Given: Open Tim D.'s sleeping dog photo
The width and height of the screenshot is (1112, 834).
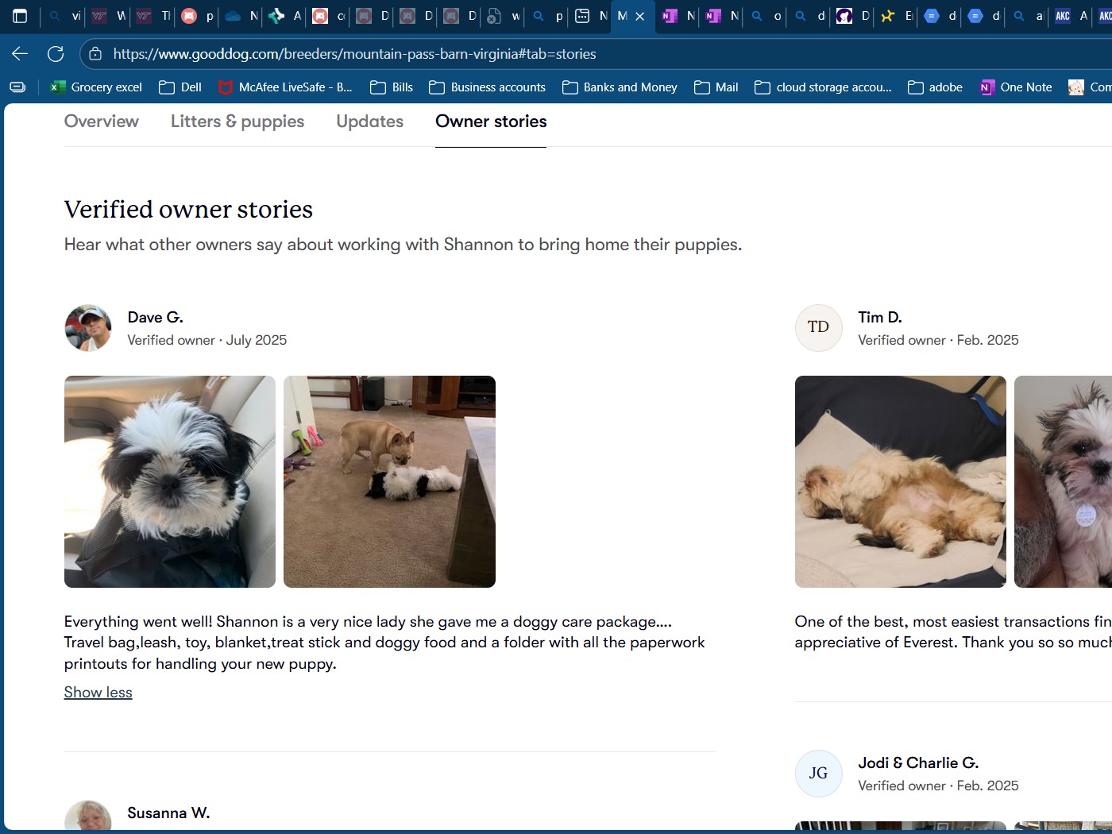Looking at the screenshot, I should tap(900, 481).
